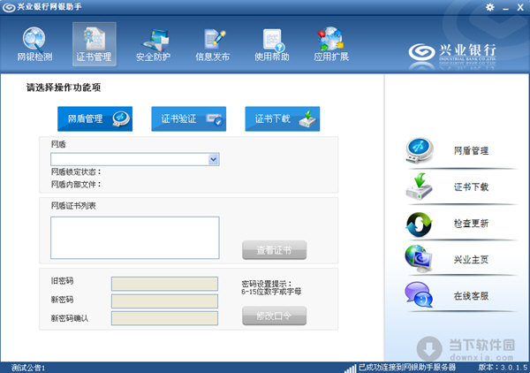Open 证书下载 link in right sidebar
The width and height of the screenshot is (530, 373).
(x=471, y=187)
